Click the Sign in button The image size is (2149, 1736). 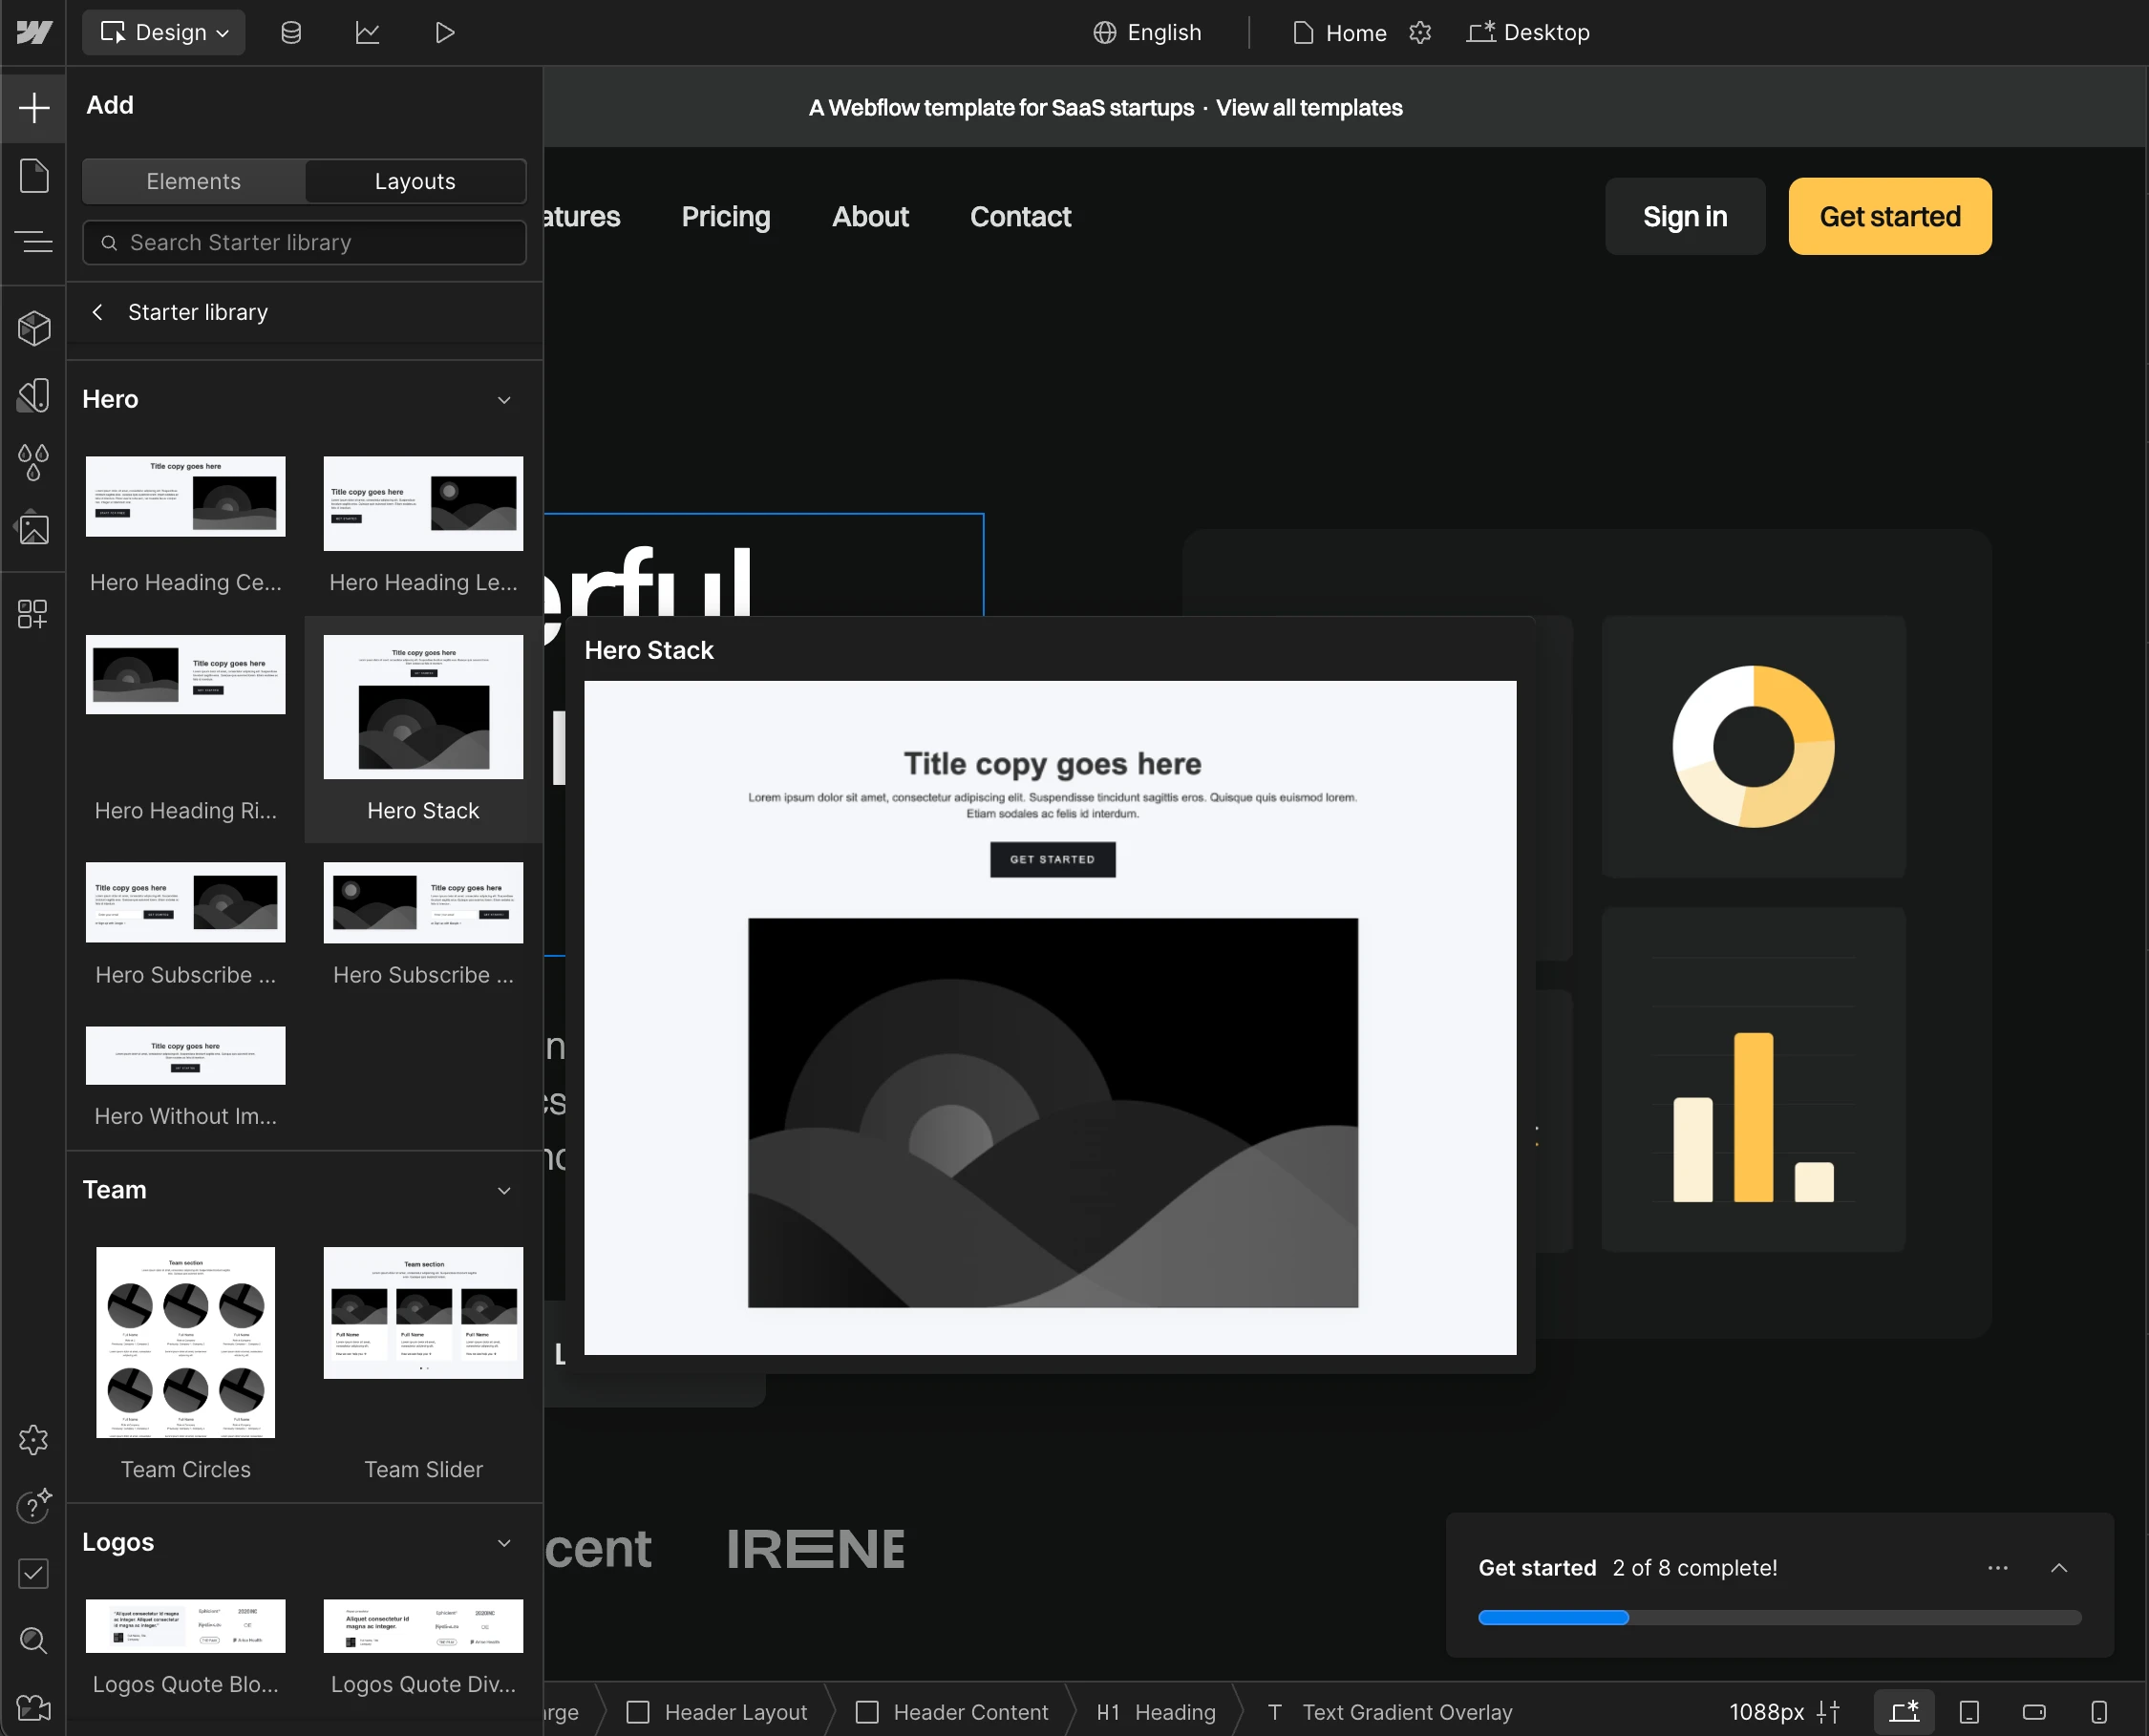coord(1685,216)
